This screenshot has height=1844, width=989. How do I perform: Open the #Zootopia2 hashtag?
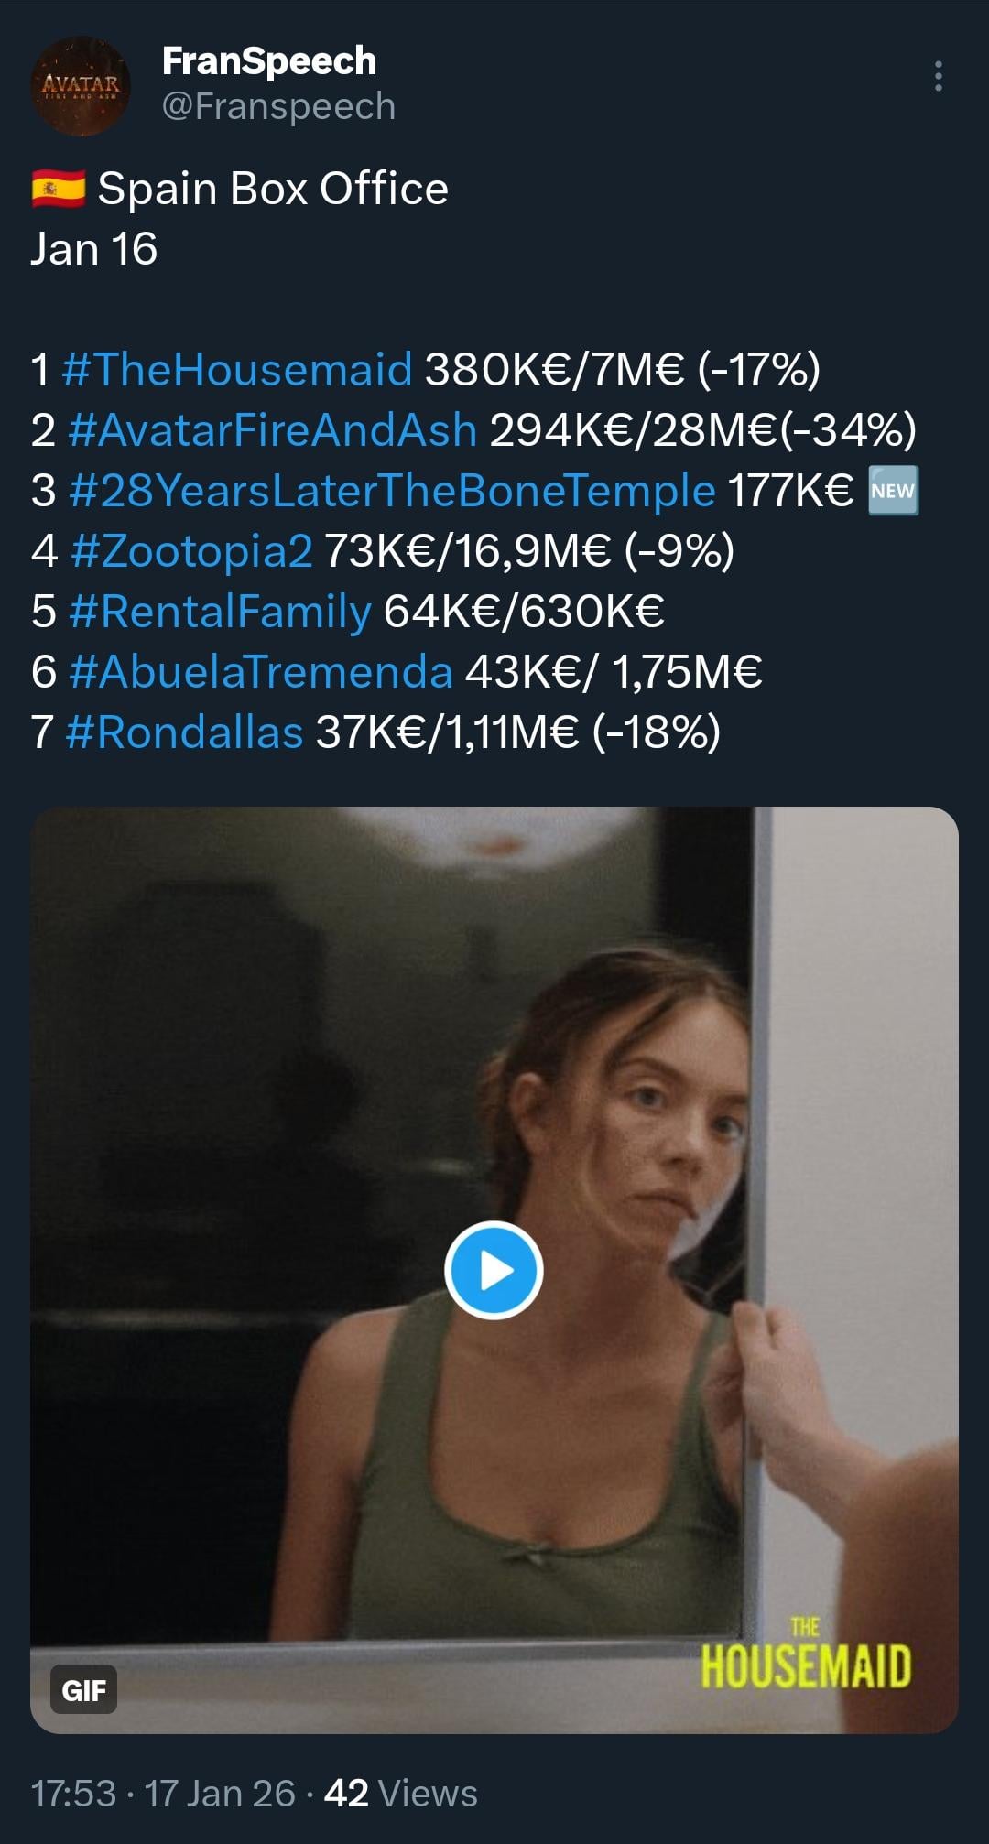[x=190, y=550]
